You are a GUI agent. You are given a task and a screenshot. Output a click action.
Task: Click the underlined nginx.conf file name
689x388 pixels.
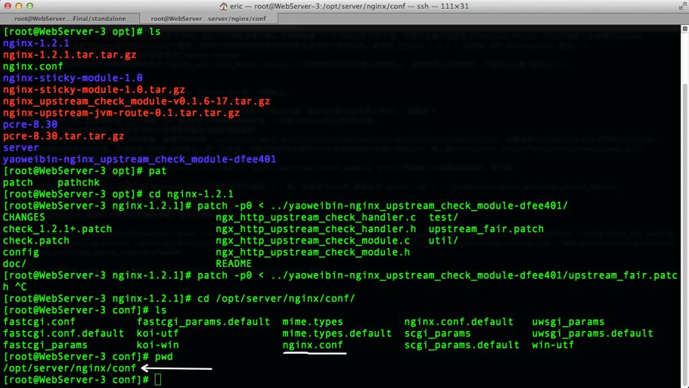click(313, 345)
